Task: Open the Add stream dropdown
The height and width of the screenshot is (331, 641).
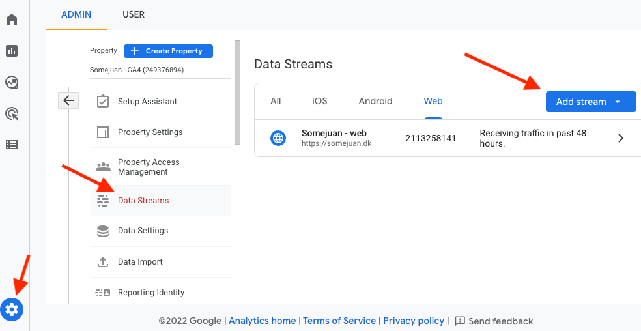Action: [x=591, y=102]
